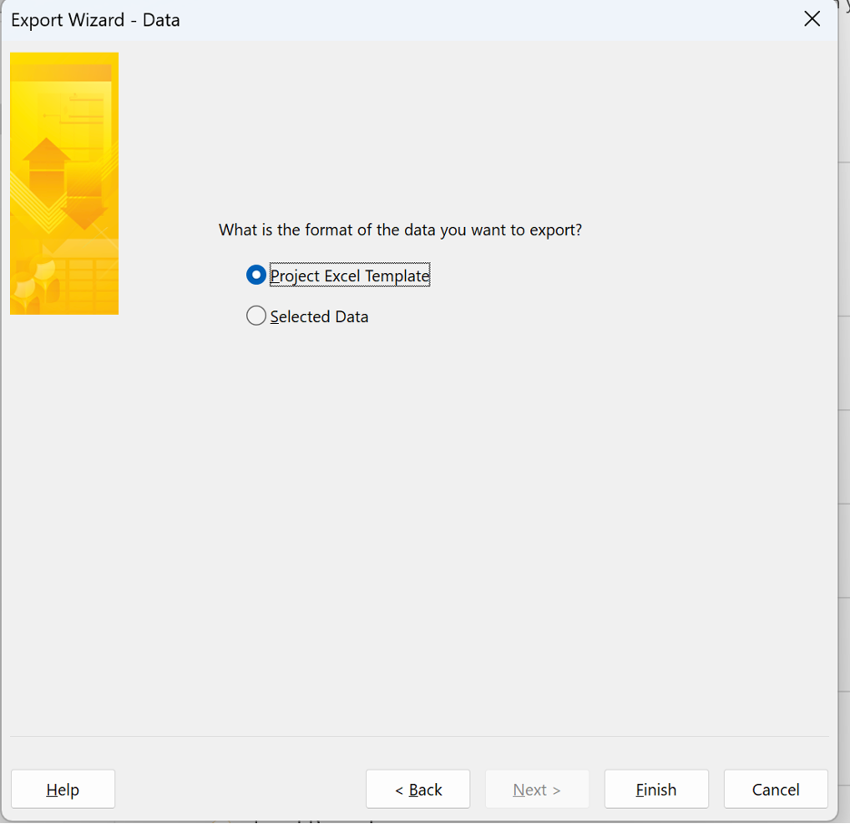Select the Project Excel Template radio button
This screenshot has height=824, width=850.
tap(255, 275)
